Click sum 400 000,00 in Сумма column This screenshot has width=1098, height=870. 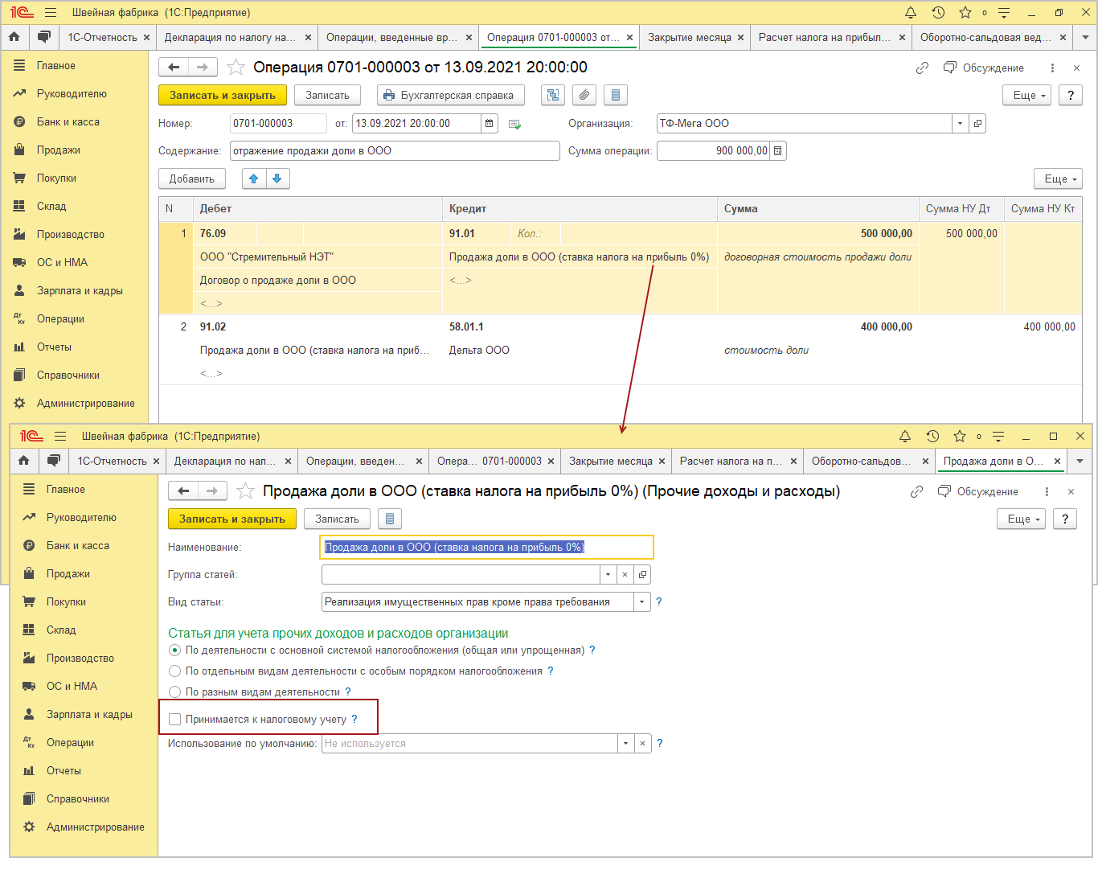[x=887, y=327]
